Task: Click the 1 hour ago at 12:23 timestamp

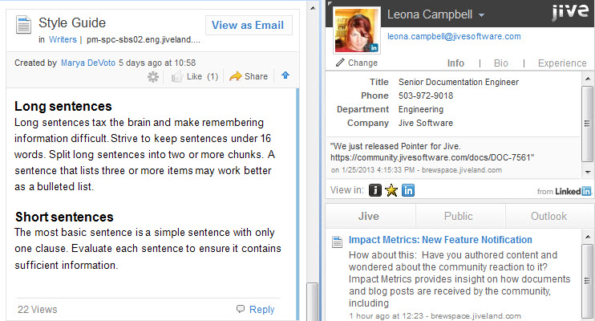Action: click(x=388, y=315)
